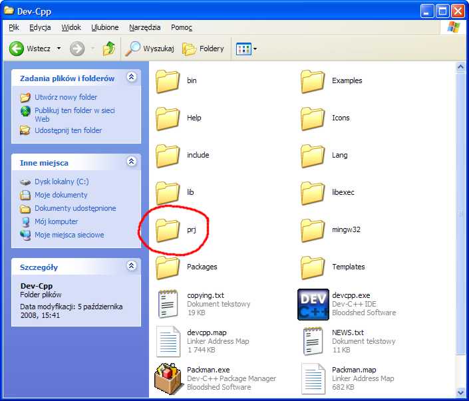Image resolution: width=469 pixels, height=401 pixels.
Task: Click the devcpp.map file icon
Action: pyautogui.click(x=168, y=341)
